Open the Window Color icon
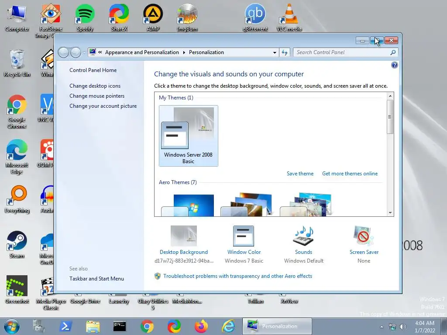The width and height of the screenshot is (447, 335). coord(244,236)
